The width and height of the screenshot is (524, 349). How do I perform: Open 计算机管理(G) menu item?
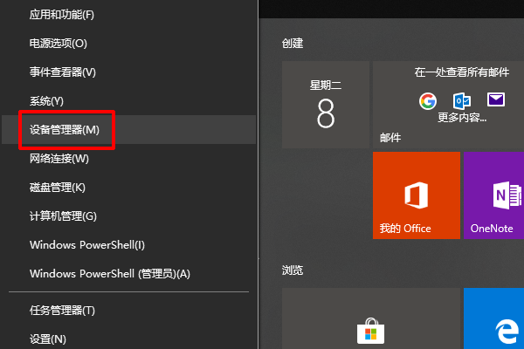pos(63,216)
